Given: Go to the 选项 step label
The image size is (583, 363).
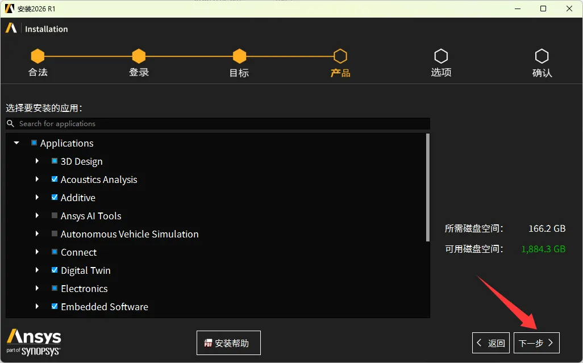Looking at the screenshot, I should 441,72.
